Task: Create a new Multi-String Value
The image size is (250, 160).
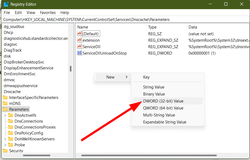Action: click(168, 115)
